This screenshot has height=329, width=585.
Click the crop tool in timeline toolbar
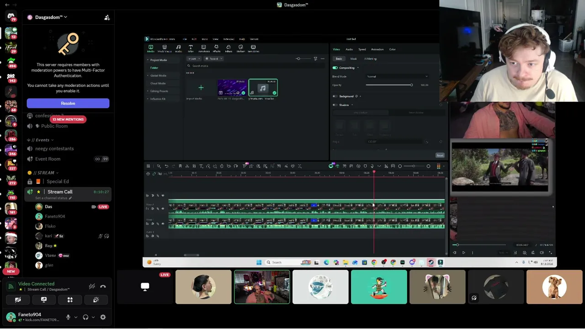[x=194, y=166]
